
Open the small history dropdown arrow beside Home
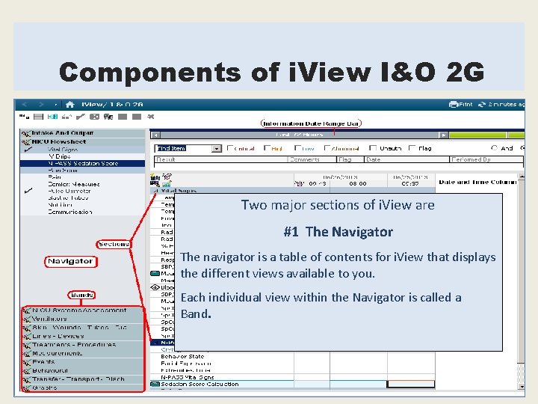[55, 105]
